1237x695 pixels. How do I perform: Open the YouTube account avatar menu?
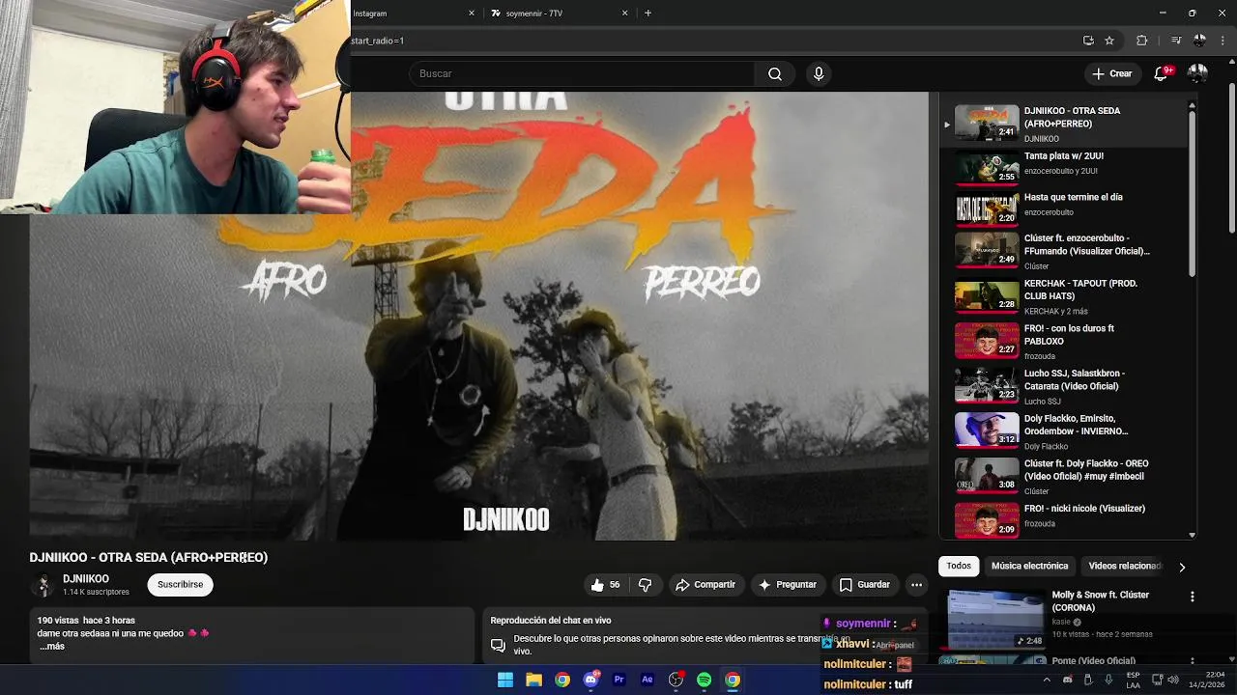1197,73
